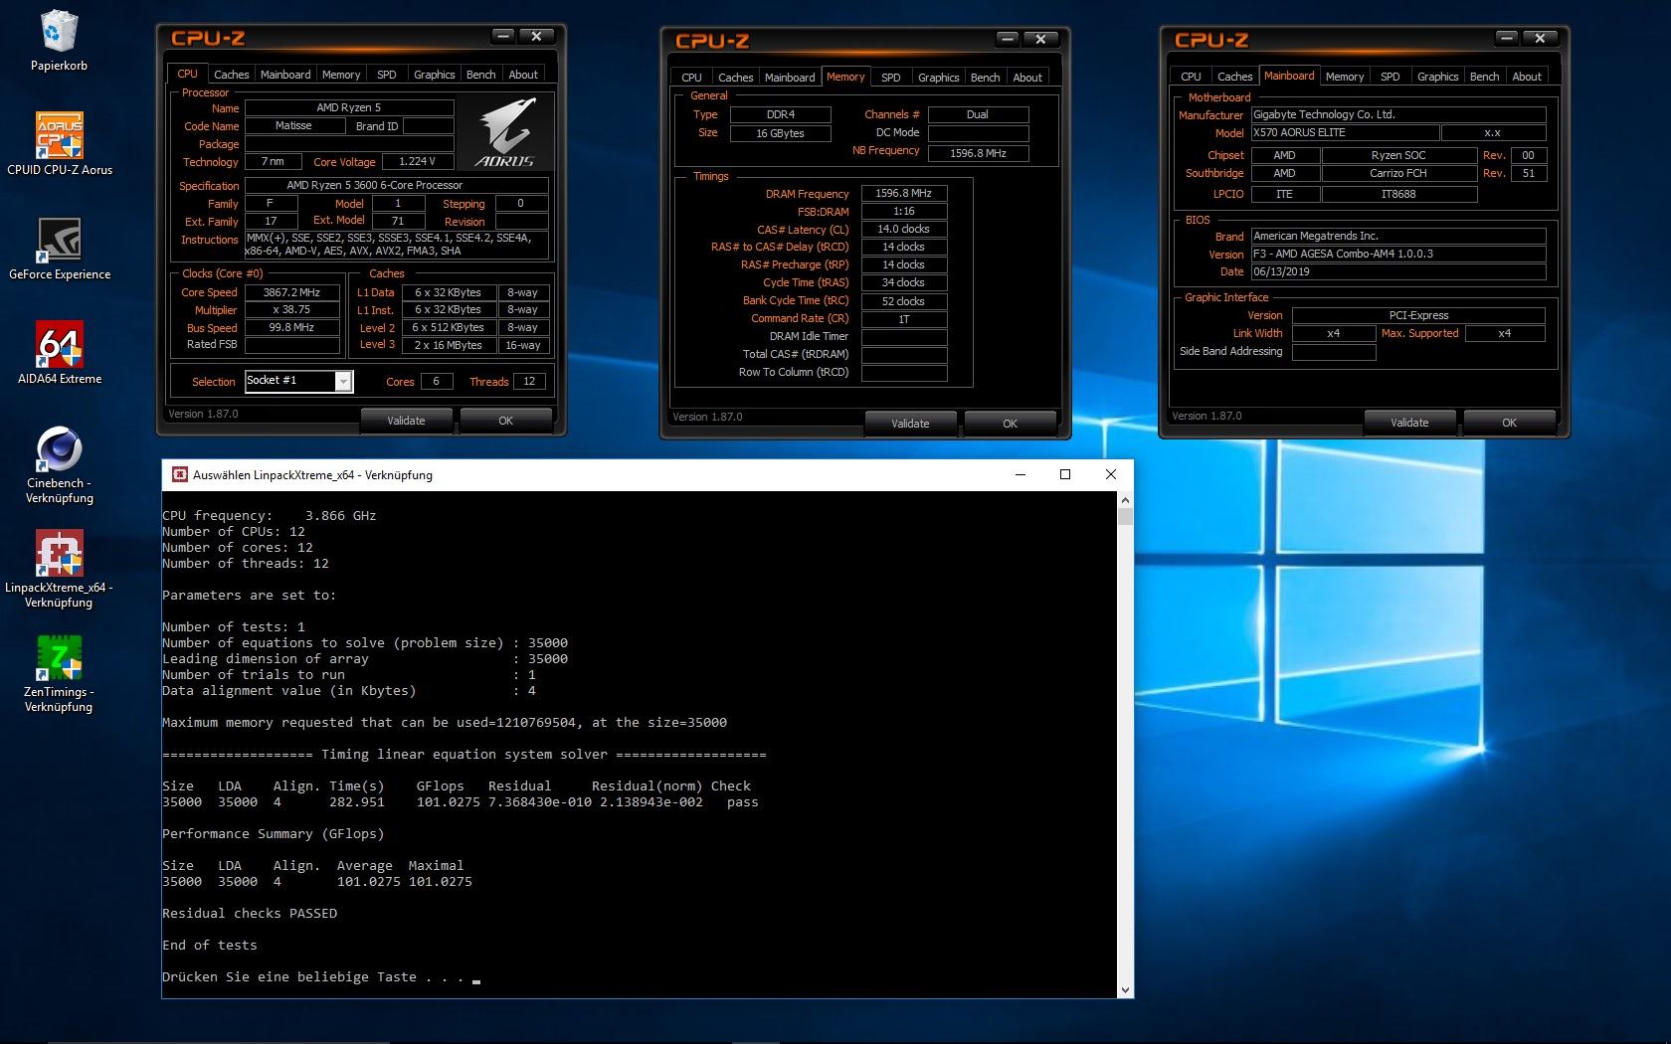Select SPD tab in left CPU-Z window
The height and width of the screenshot is (1044, 1671).
click(387, 75)
